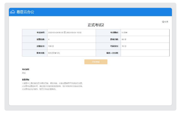Click the 最近一次交卷 label cell

click(108, 53)
